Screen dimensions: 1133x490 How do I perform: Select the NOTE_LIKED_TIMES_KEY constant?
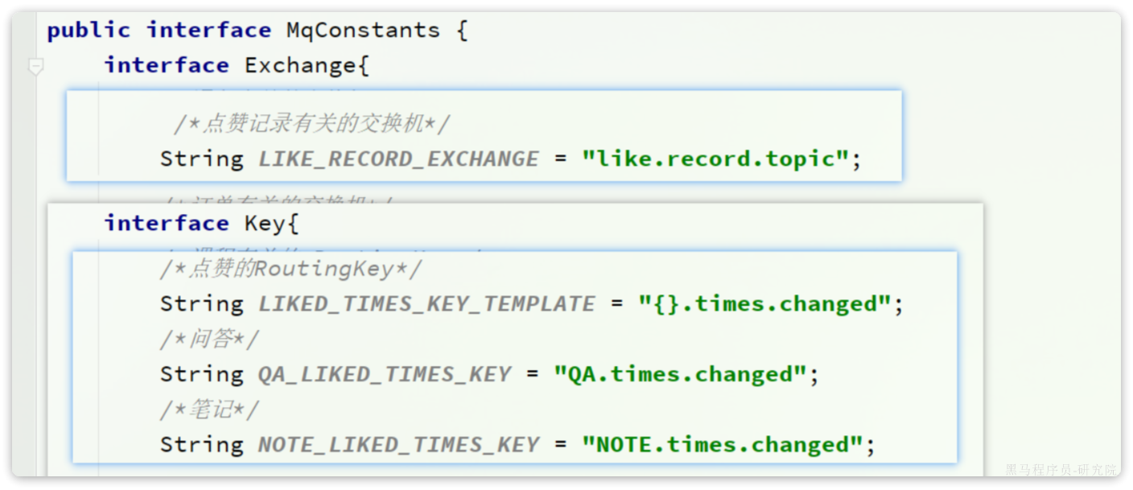click(398, 445)
